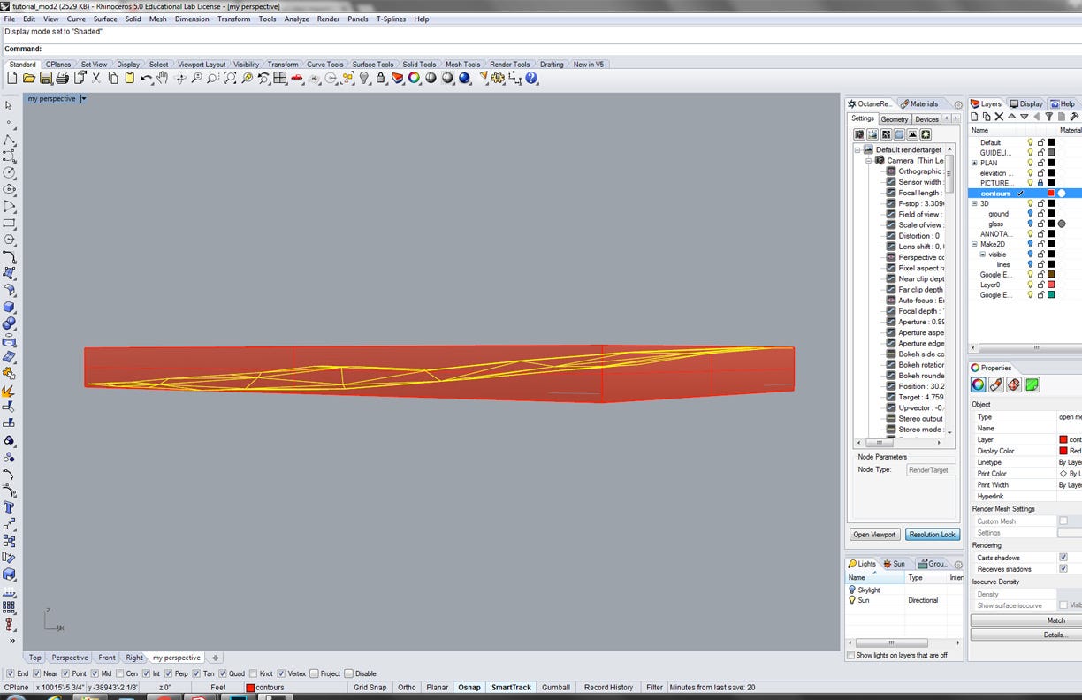The width and height of the screenshot is (1082, 700).
Task: Click the first Octane render settings icon
Action: coord(859,134)
